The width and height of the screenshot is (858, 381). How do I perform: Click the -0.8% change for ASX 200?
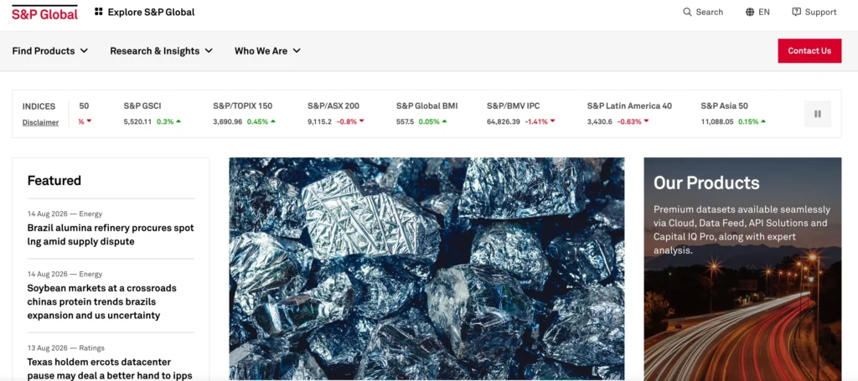coord(346,121)
